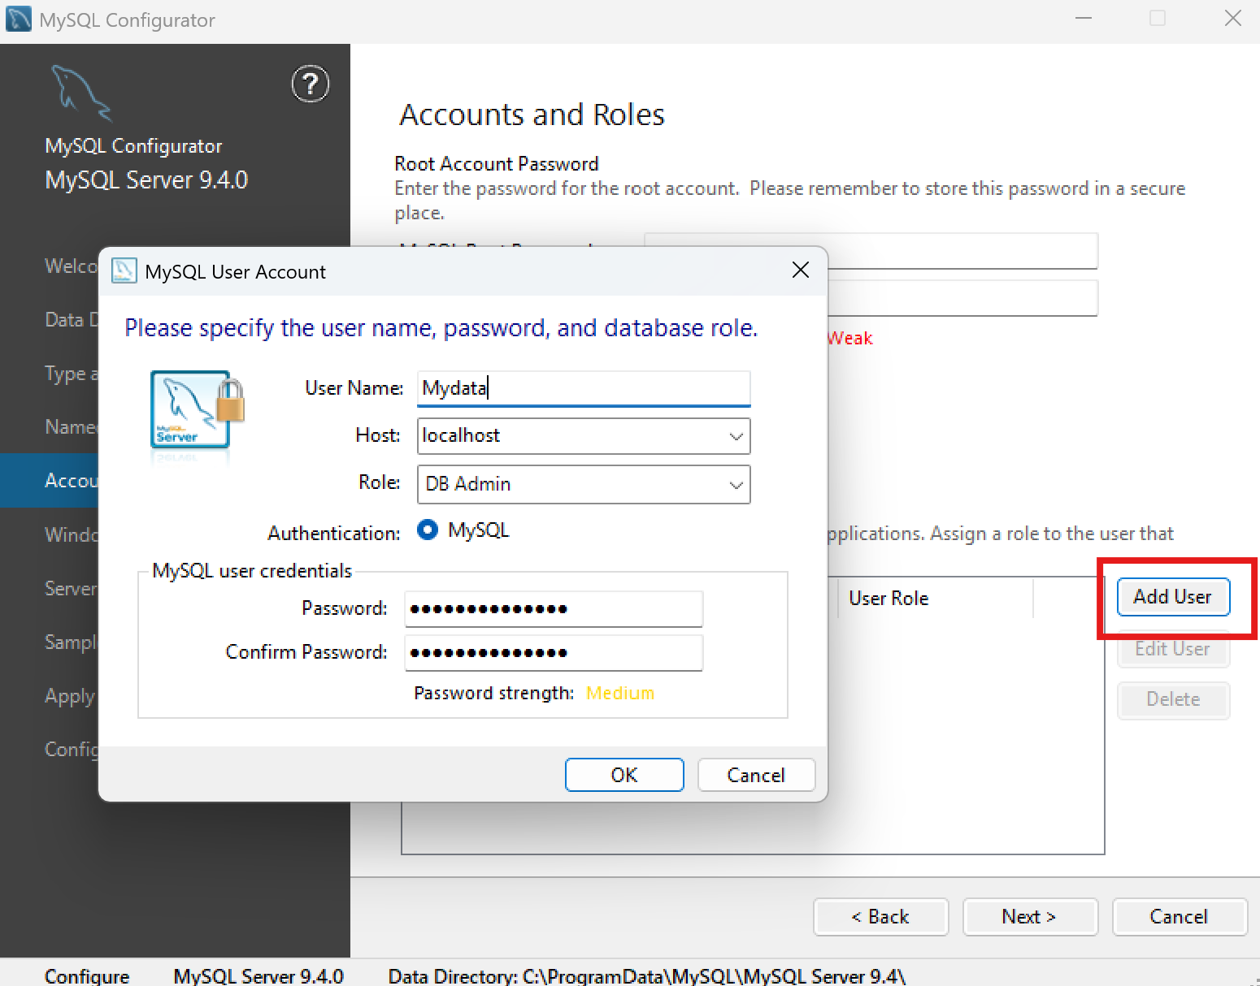
Task: Open the Type and Networking sidebar step
Action: tap(70, 374)
